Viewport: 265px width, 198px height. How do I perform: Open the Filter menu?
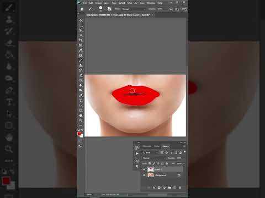tap(129, 3)
